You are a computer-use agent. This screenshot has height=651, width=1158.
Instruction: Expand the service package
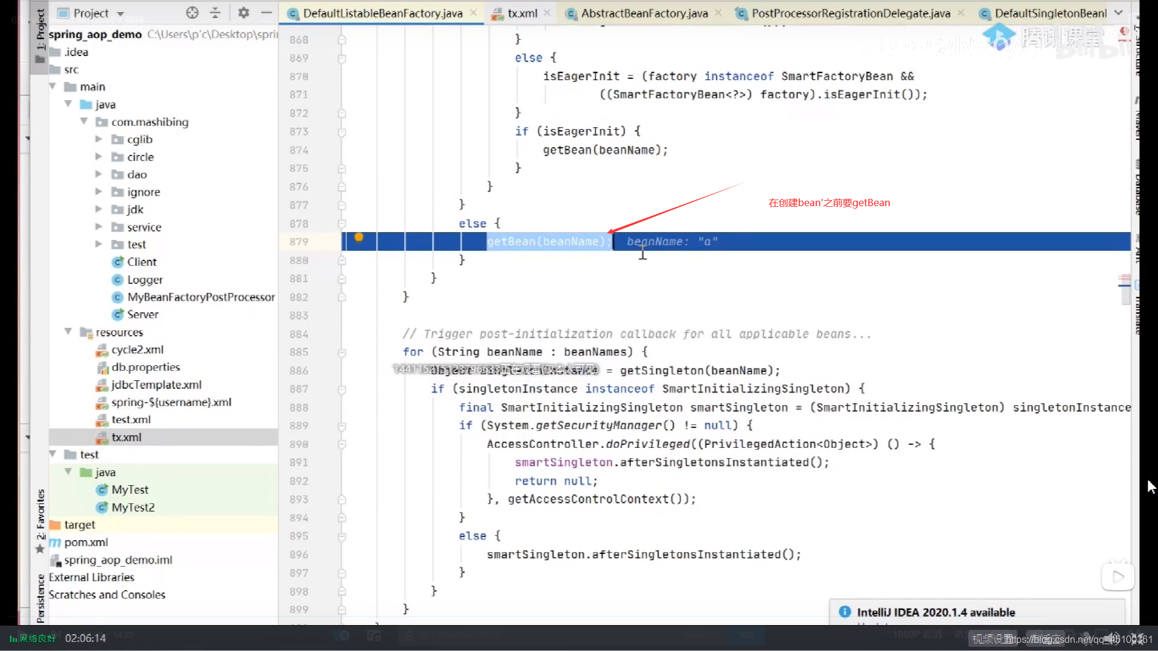point(99,227)
